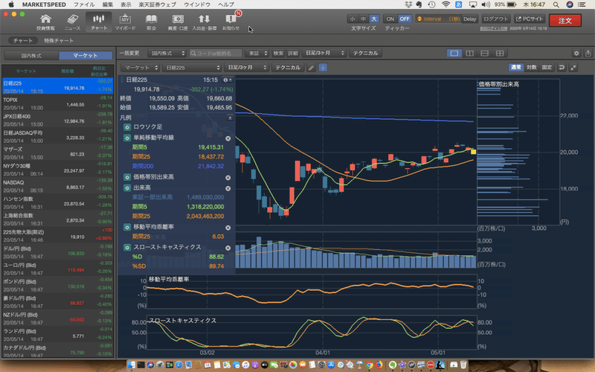Set font size to 小
This screenshot has width=595, height=372.
point(353,19)
